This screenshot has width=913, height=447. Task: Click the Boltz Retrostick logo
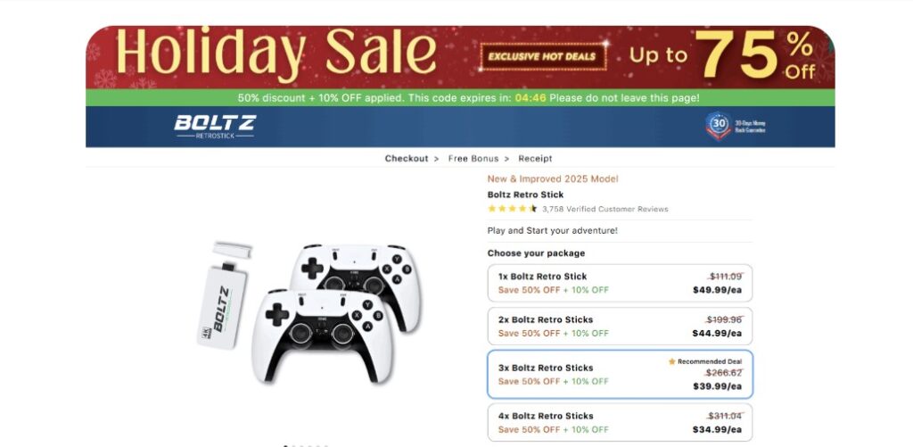click(214, 126)
